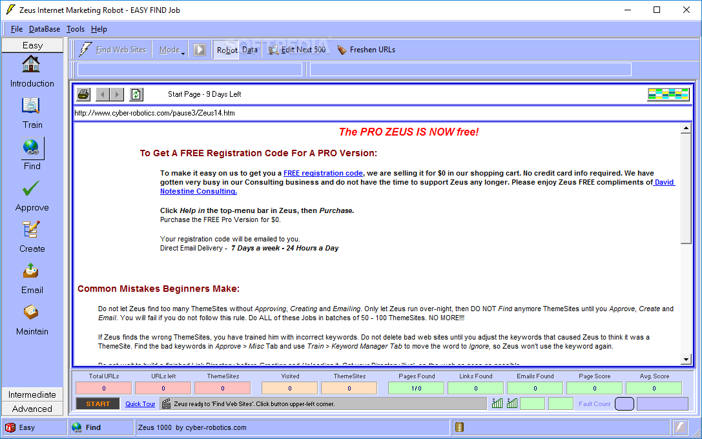The width and height of the screenshot is (702, 439).
Task: Open the Create notepad icon
Action: [x=32, y=230]
